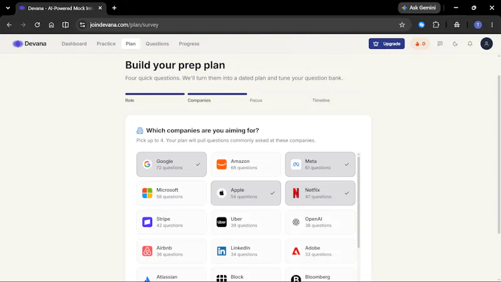501x282 pixels.
Task: Click the address bar URL
Action: pos(124,24)
